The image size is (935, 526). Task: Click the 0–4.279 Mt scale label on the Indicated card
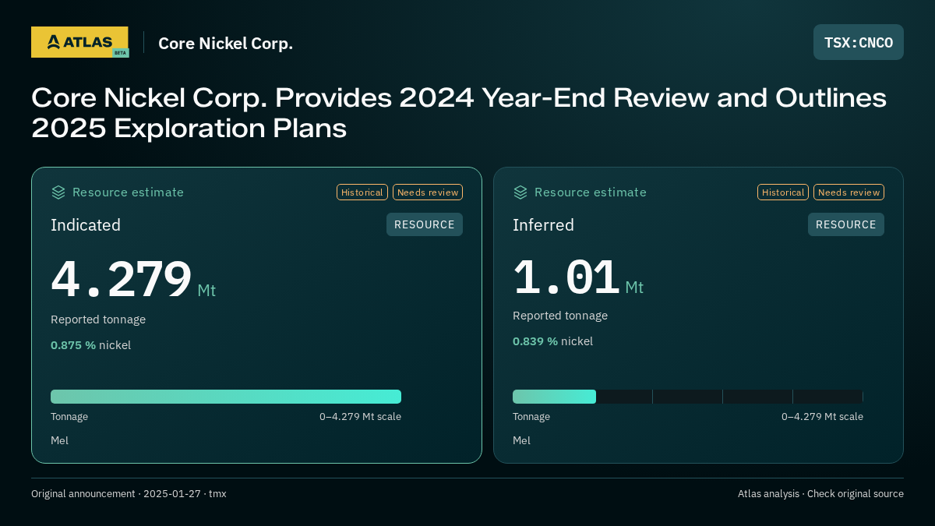[x=360, y=417]
